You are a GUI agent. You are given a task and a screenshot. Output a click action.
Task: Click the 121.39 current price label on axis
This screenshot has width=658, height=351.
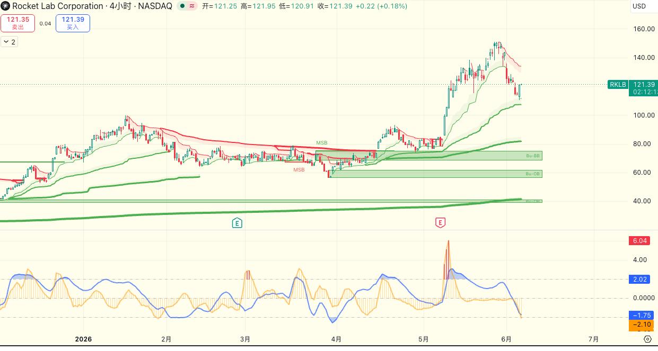point(644,85)
